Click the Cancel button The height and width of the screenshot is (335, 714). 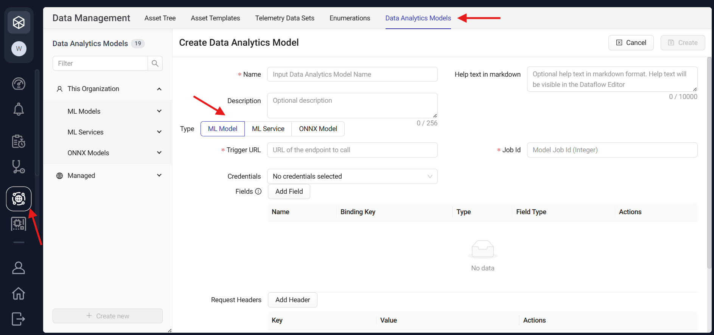click(631, 43)
